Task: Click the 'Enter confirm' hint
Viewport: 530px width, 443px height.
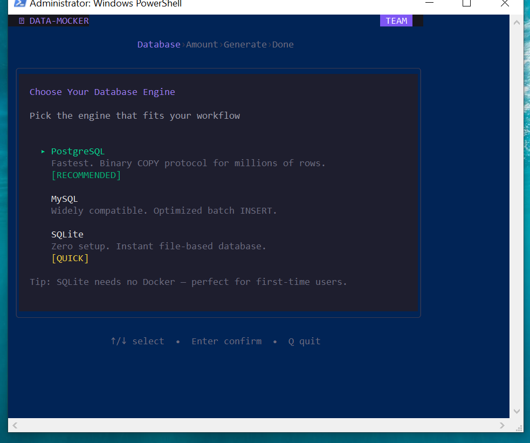Action: pyautogui.click(x=226, y=341)
